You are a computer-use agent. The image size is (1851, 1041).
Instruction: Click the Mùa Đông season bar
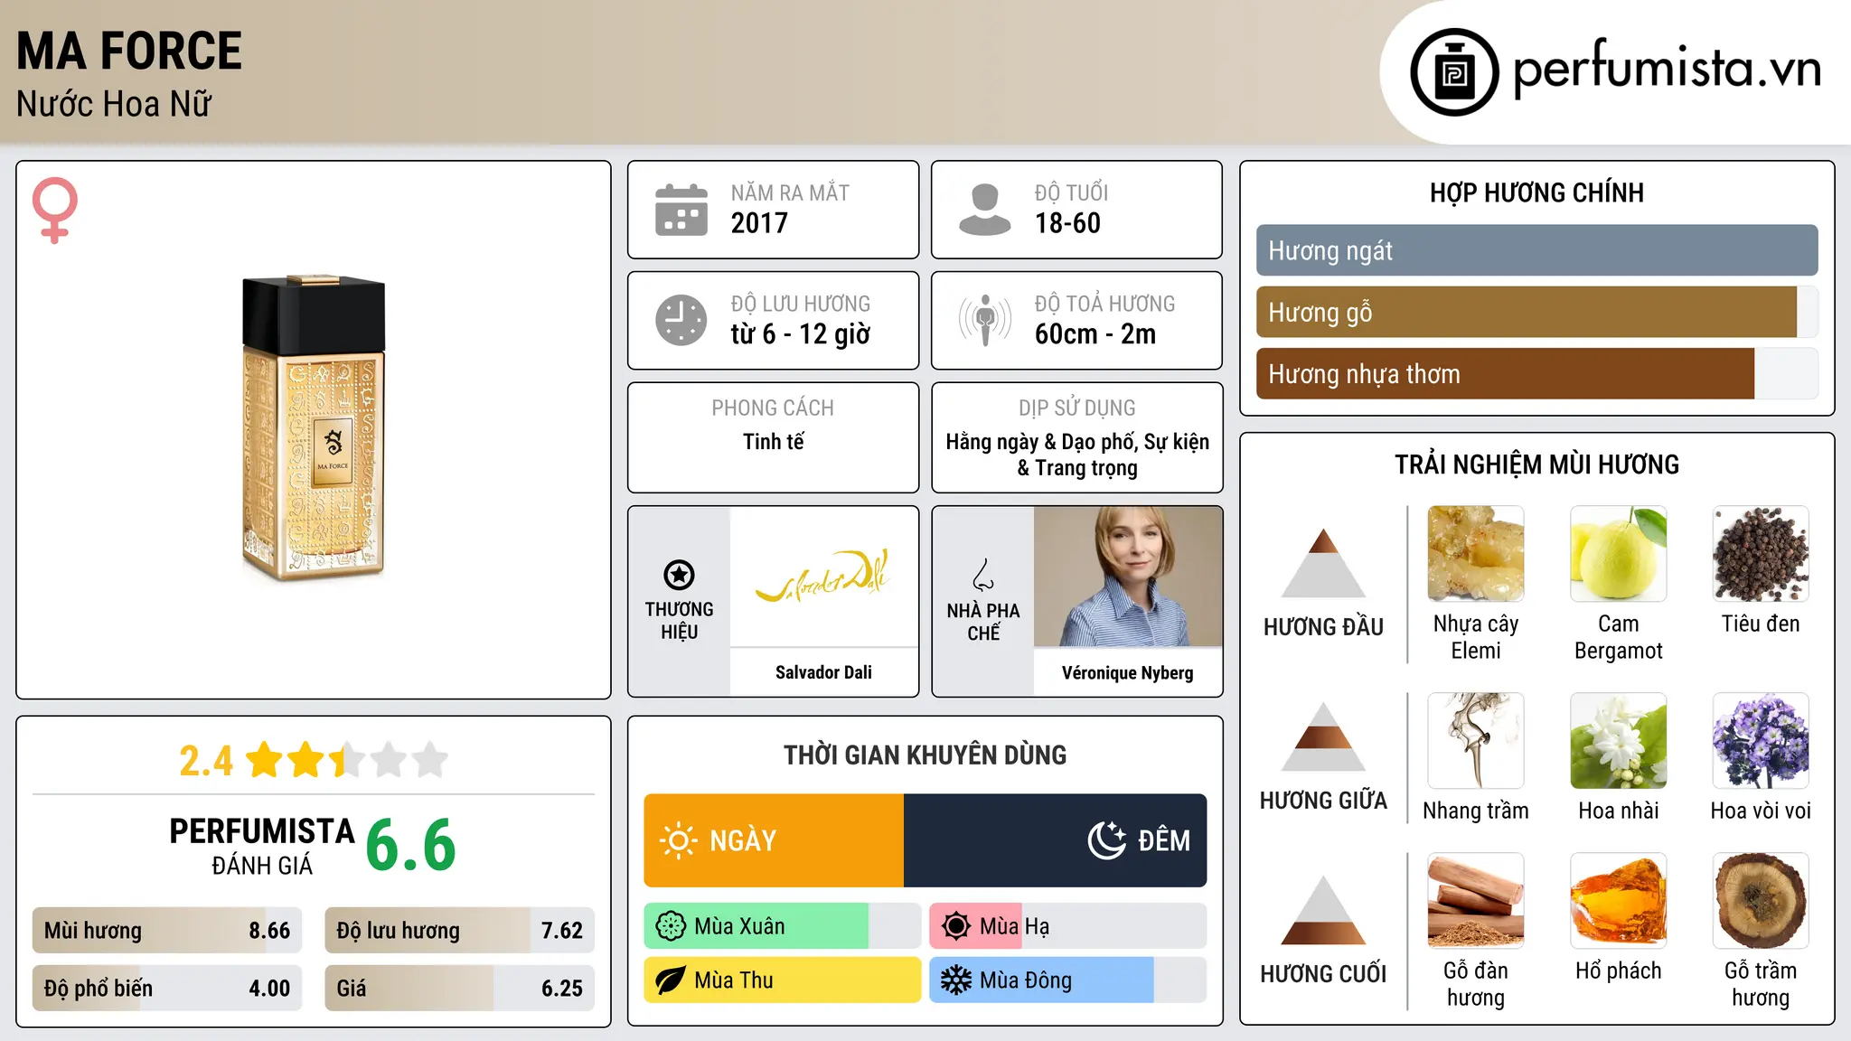pos(1067,980)
